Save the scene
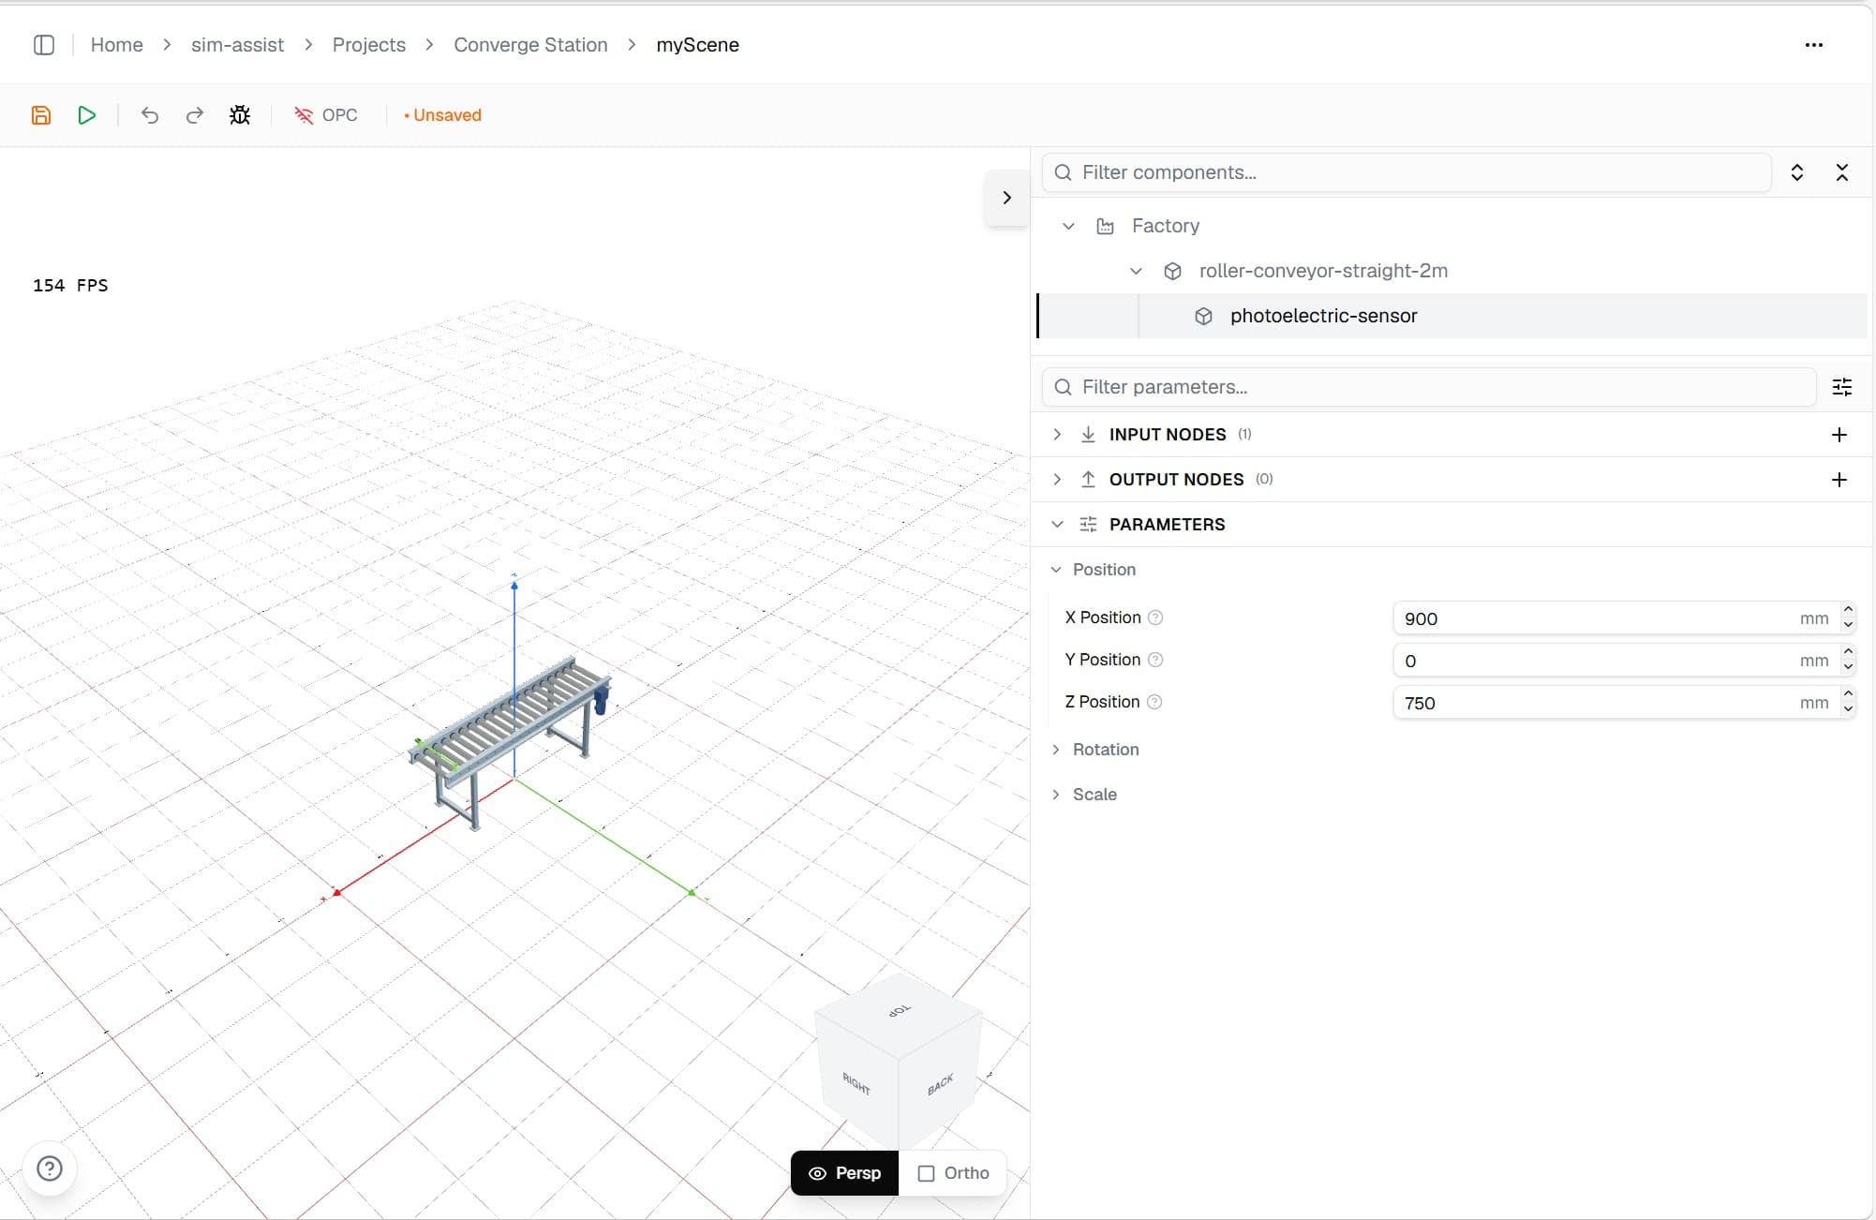The width and height of the screenshot is (1876, 1220). tap(41, 114)
